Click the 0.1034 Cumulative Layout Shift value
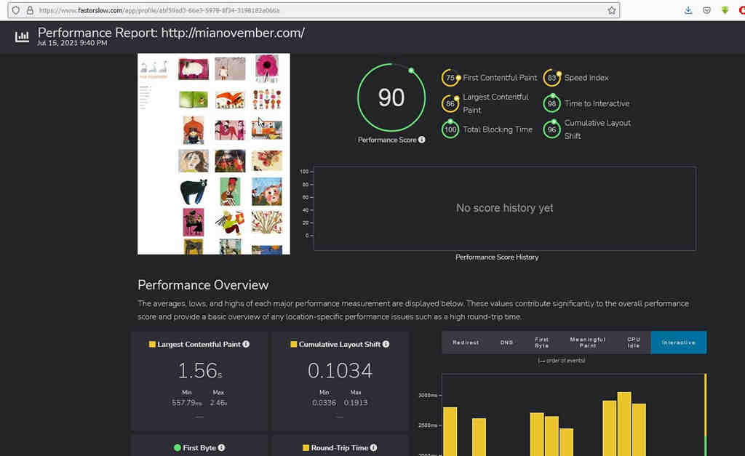 340,370
